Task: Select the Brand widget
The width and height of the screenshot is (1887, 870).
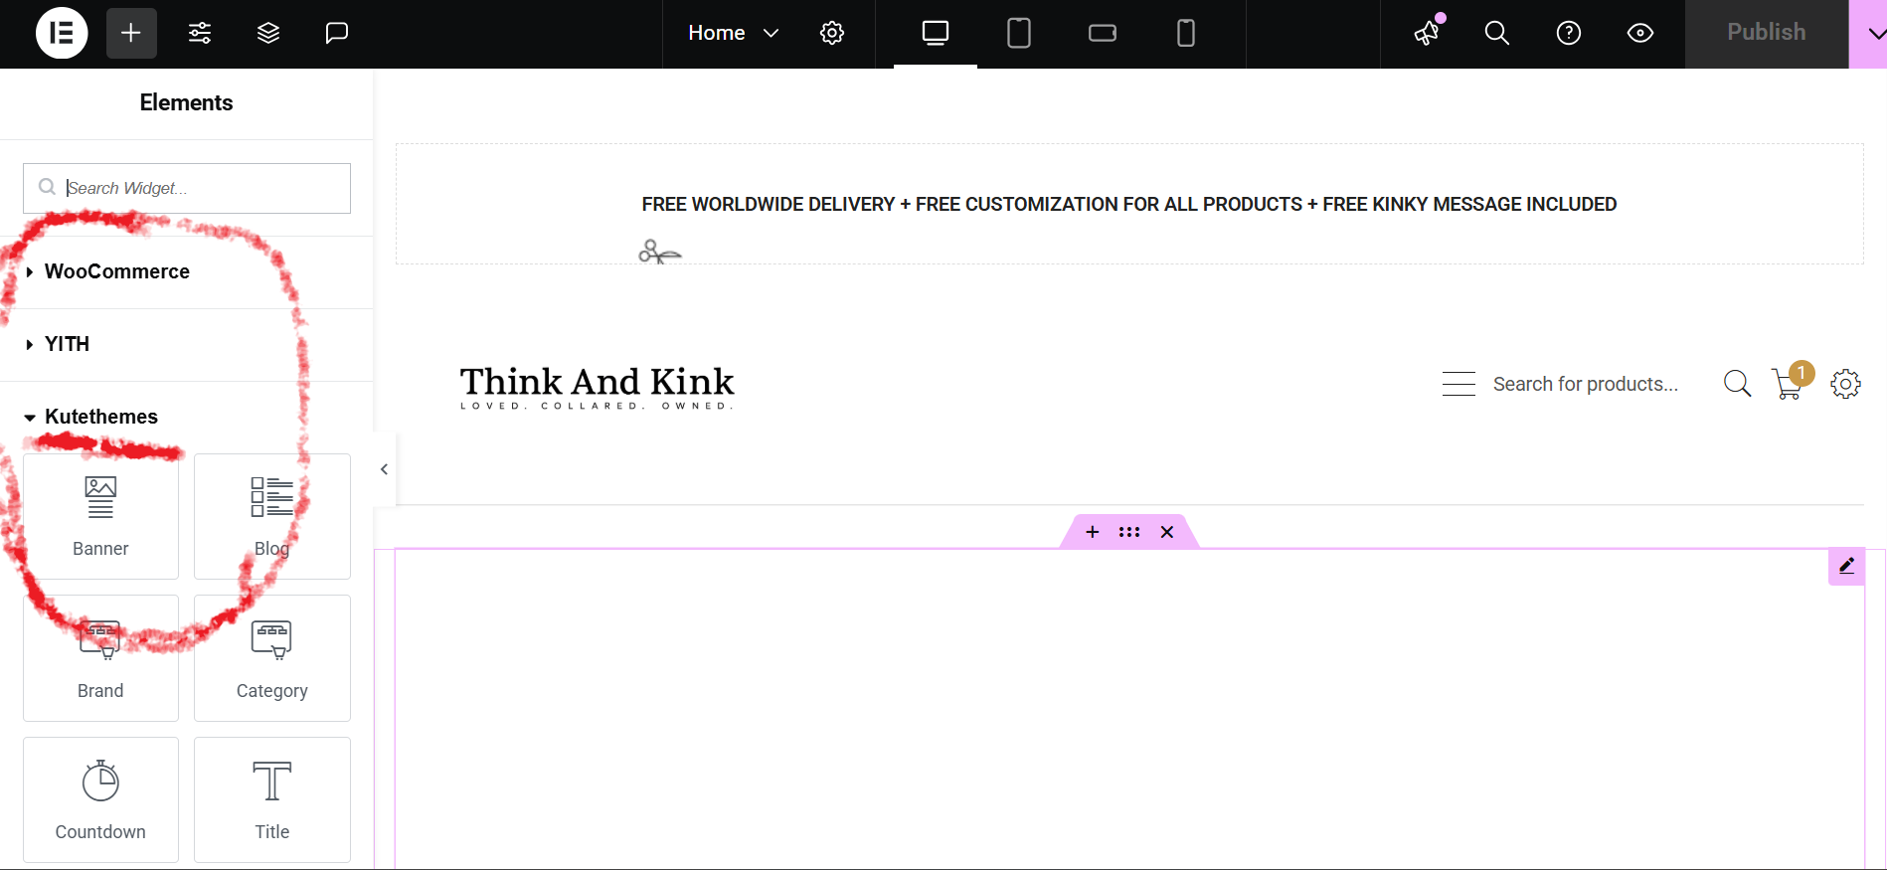Action: (x=100, y=658)
